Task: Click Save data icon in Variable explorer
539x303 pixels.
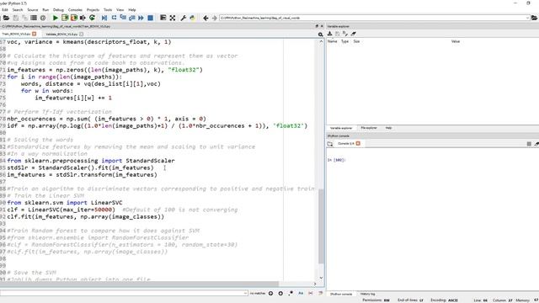Action: 338,34
